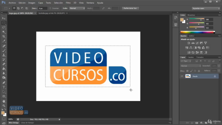The height and width of the screenshot is (125, 222).
Task: Choose Subtract from selection mode
Action: [x=22, y=8]
